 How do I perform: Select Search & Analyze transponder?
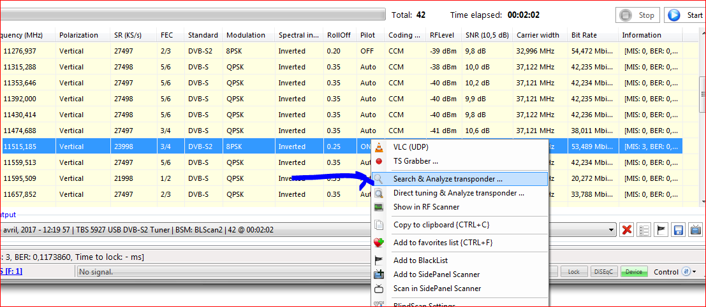447,180
